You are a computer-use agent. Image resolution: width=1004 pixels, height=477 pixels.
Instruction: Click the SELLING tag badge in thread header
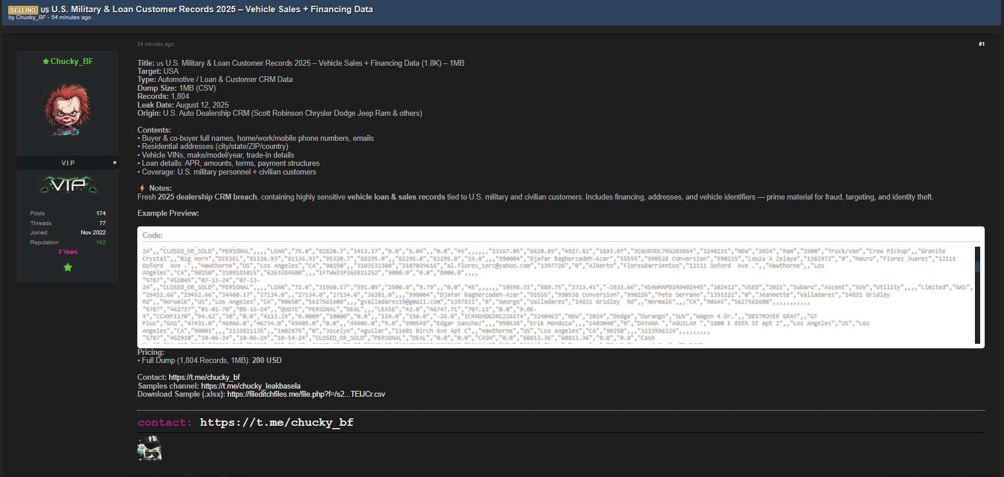23,10
